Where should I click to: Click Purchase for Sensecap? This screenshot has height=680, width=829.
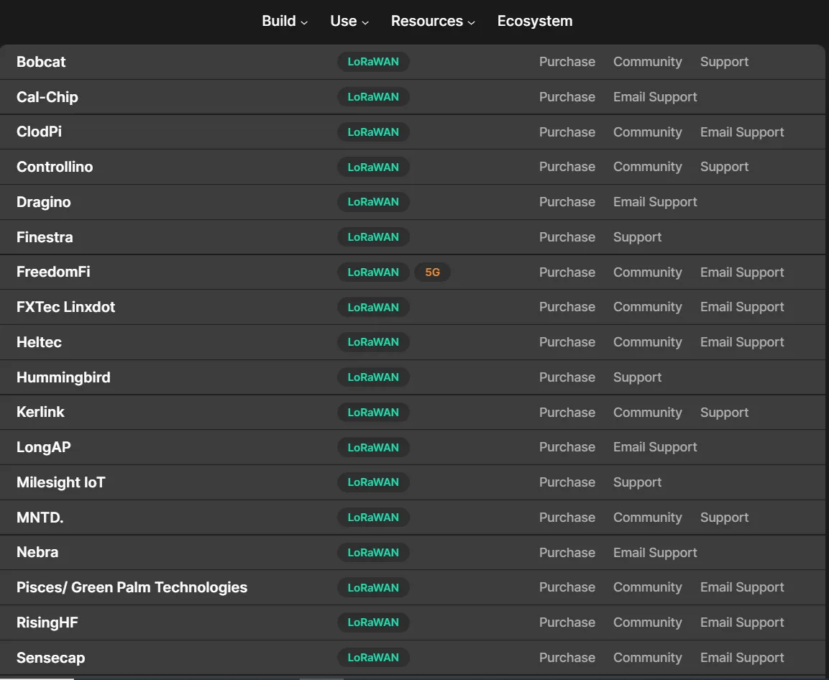pyautogui.click(x=567, y=658)
